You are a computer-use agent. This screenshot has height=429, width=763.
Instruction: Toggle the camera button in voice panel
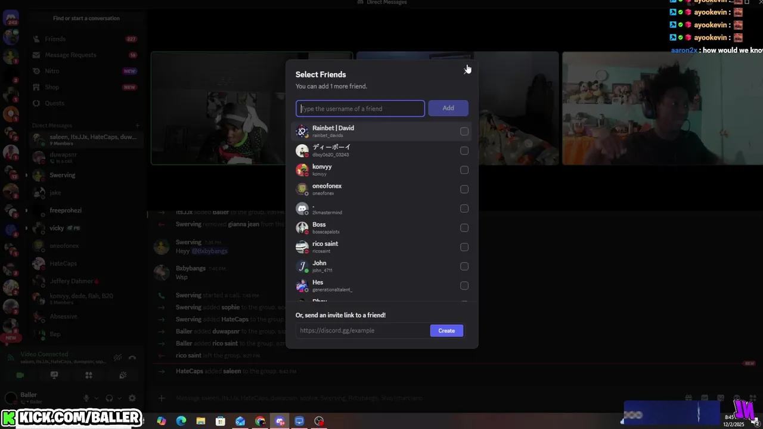pos(20,375)
